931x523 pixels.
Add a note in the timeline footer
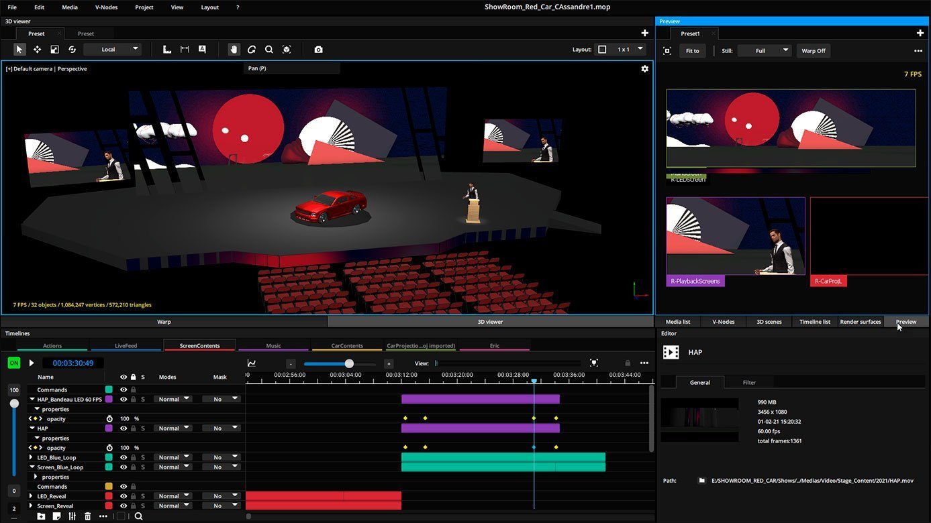(x=57, y=516)
